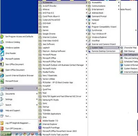Open the System Tools submenu
Screen dimensions: 138x136
coord(104,48)
